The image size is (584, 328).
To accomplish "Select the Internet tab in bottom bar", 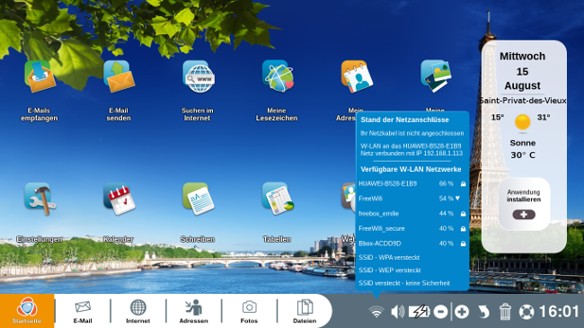I will [138, 311].
